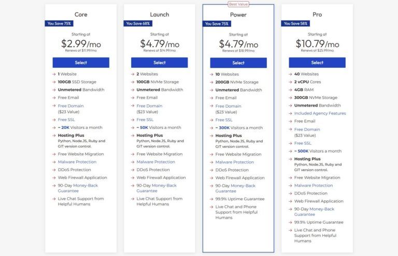The width and height of the screenshot is (398, 256).
Task: Open Money-Back Guarantee link in Core plan
Action: pyautogui.click(x=84, y=185)
